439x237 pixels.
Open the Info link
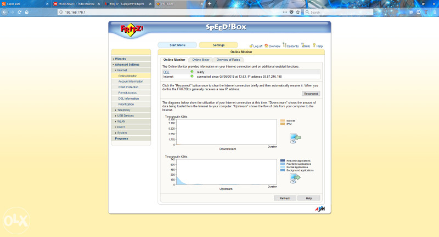306,46
